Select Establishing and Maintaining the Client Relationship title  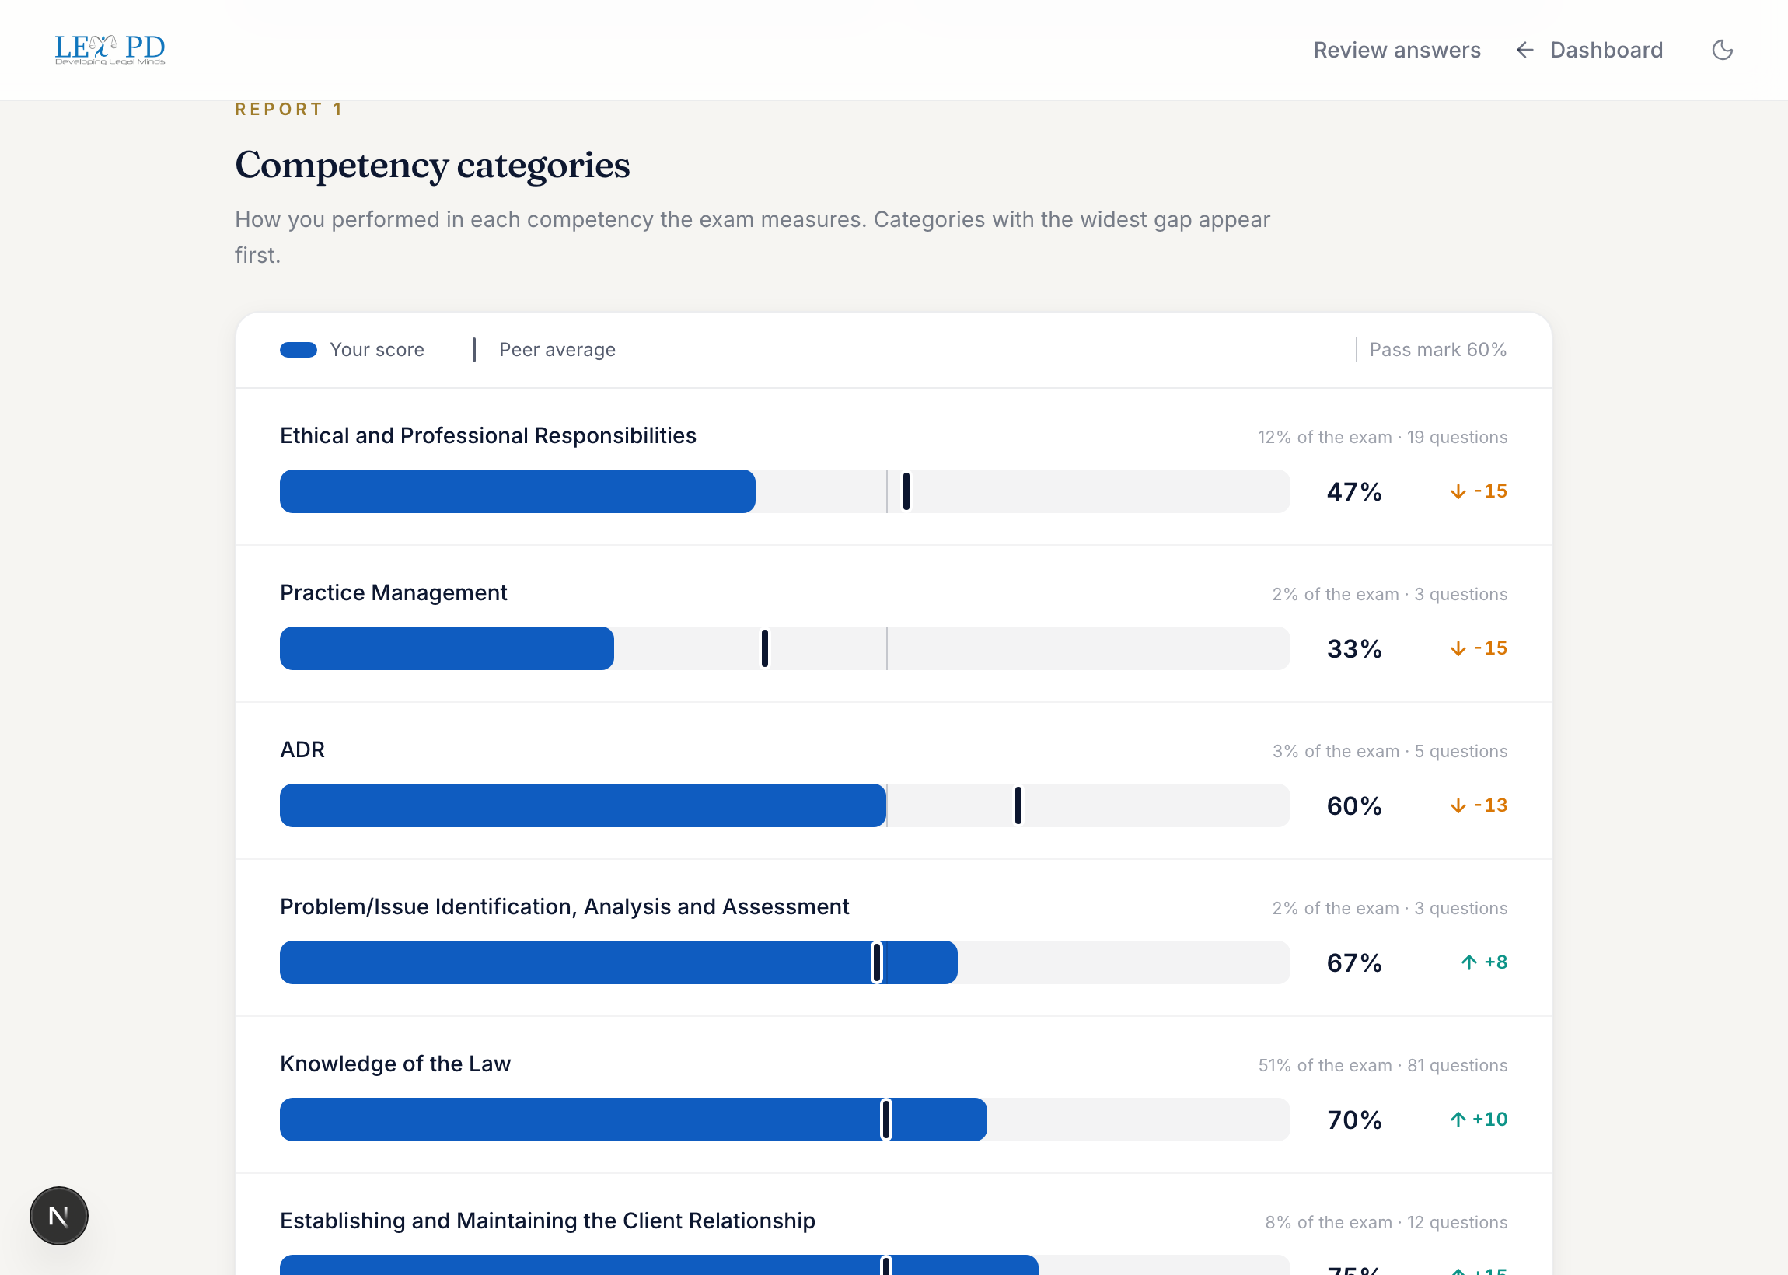547,1221
